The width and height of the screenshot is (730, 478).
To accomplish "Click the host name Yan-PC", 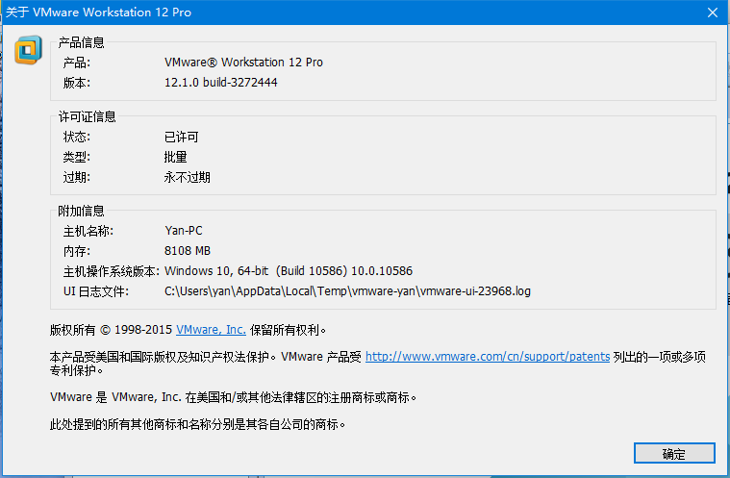I will coord(184,231).
